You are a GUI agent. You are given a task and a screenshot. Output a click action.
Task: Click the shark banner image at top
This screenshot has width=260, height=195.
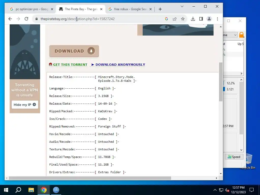coord(178,30)
